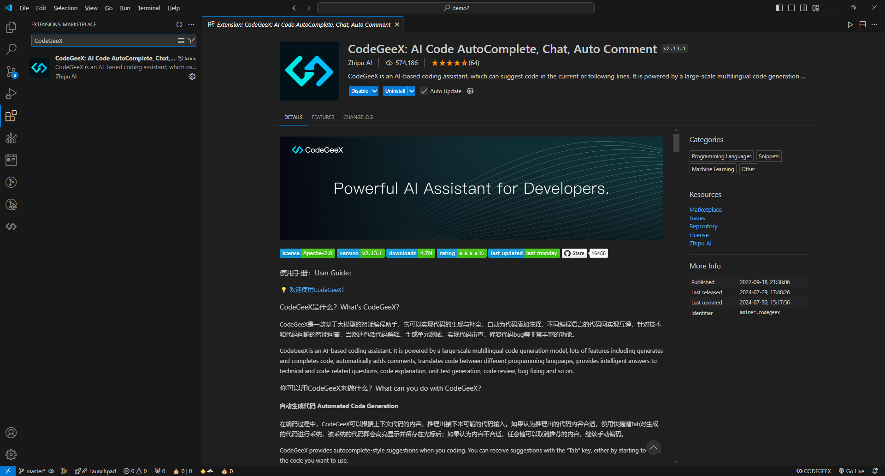This screenshot has height=476, width=885.
Task: Switch to the CHANGELOG tab
Action: click(x=358, y=117)
